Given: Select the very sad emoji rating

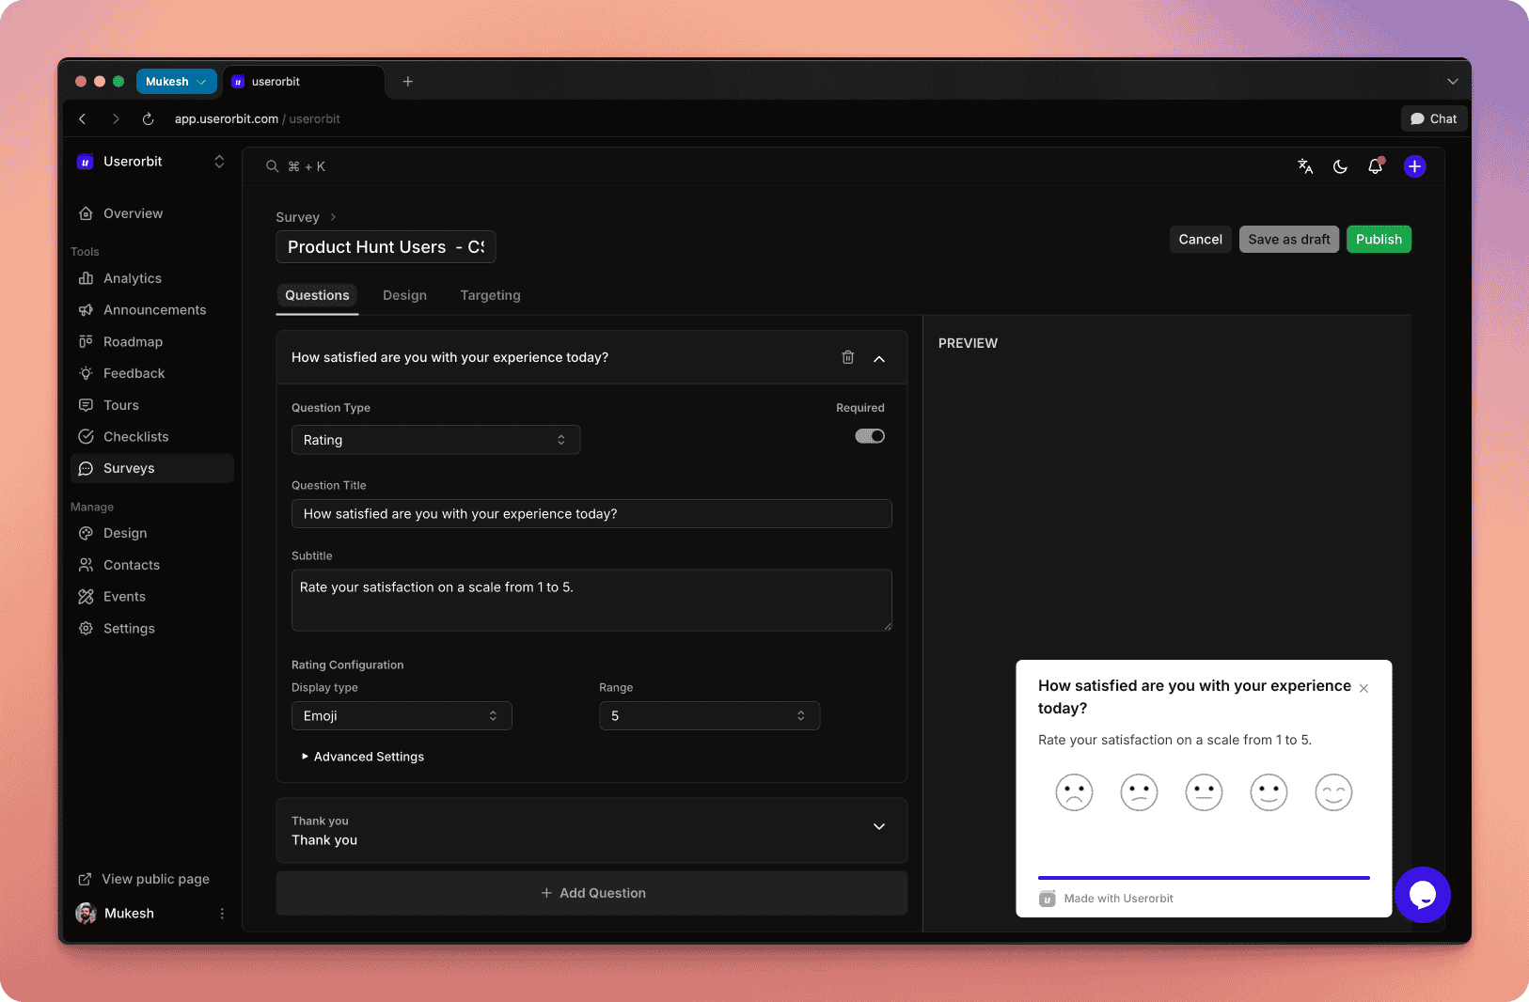Looking at the screenshot, I should point(1074,792).
